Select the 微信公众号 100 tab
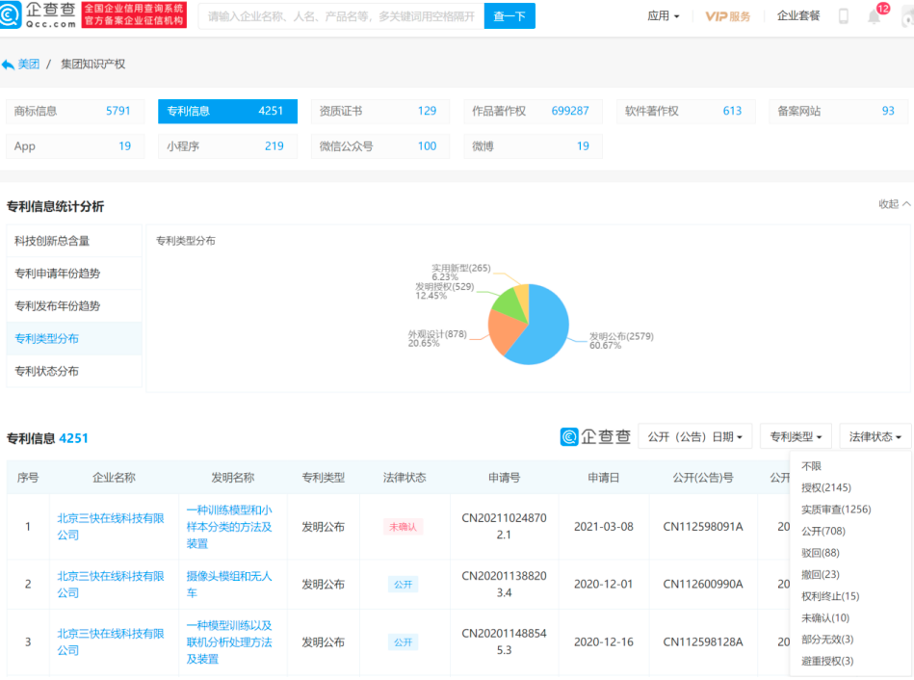This screenshot has width=914, height=680. click(x=380, y=146)
